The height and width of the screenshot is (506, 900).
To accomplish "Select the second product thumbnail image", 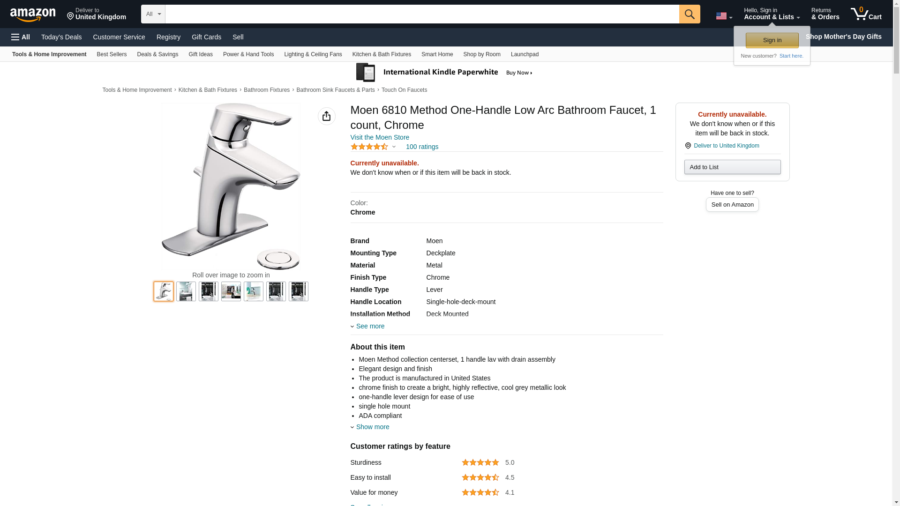I will (x=186, y=291).
